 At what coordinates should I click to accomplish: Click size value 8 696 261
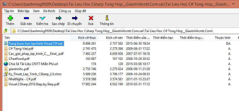click(90, 44)
